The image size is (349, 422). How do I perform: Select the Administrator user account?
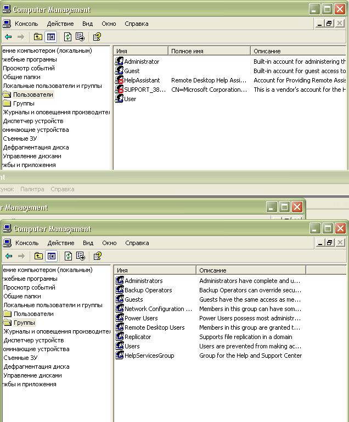tap(141, 62)
